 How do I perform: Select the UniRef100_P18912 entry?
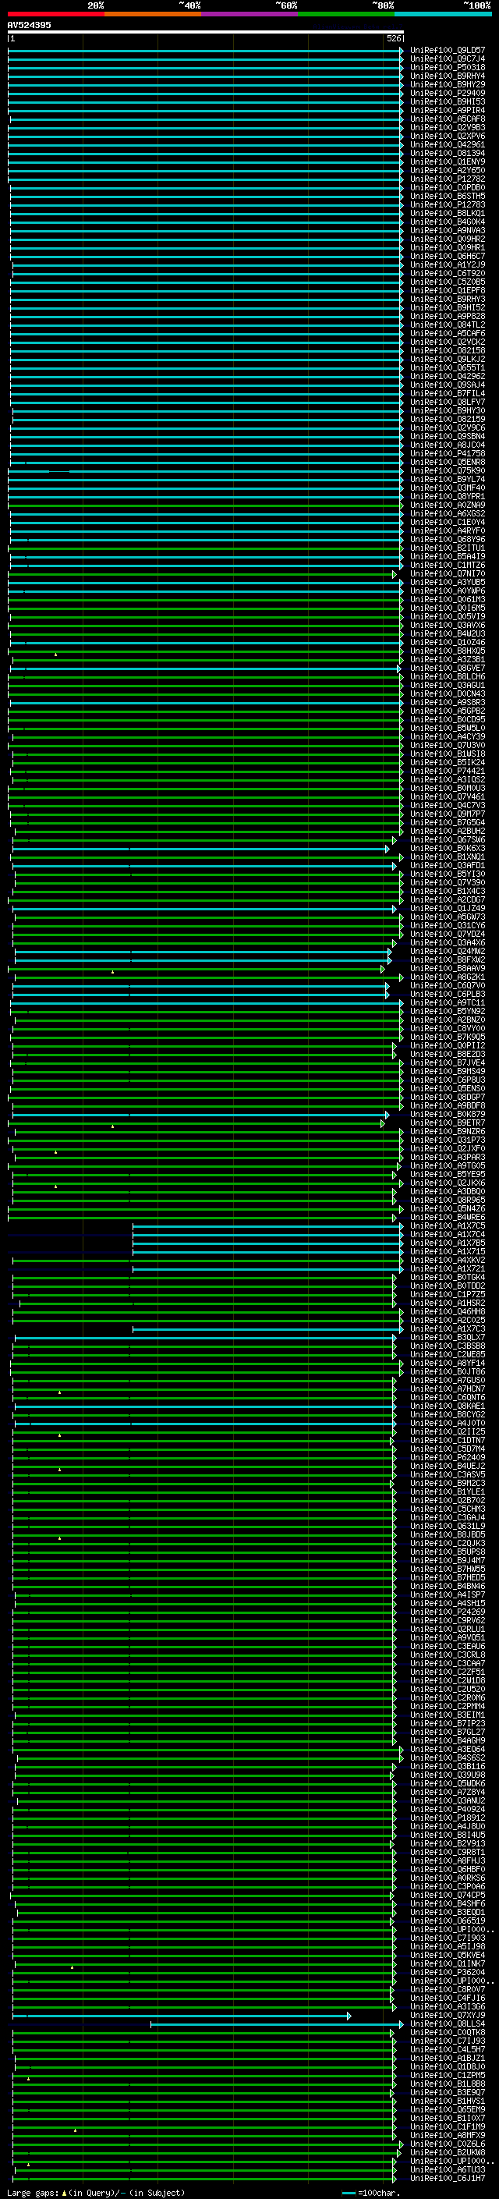point(448,1818)
